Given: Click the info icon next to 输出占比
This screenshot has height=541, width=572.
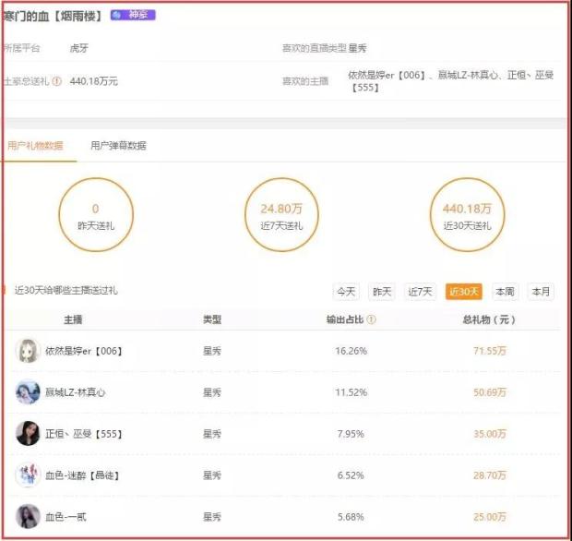Looking at the screenshot, I should pos(371,319).
